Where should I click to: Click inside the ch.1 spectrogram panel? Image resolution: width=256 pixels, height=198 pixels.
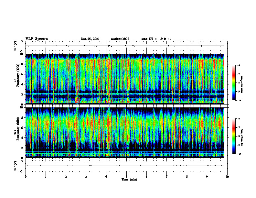tap(125, 79)
